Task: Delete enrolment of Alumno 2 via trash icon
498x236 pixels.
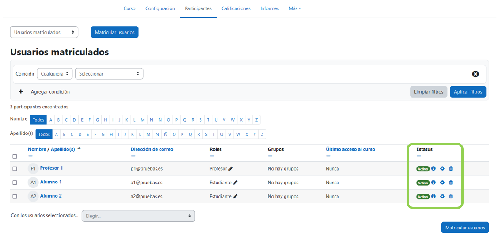Action: [451, 197]
